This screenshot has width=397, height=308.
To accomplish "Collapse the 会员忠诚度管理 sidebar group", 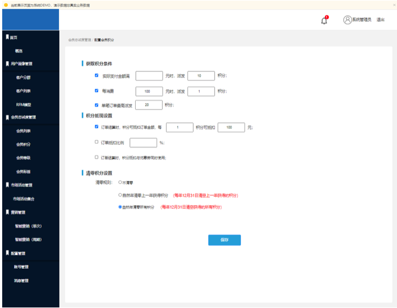I will [23, 117].
